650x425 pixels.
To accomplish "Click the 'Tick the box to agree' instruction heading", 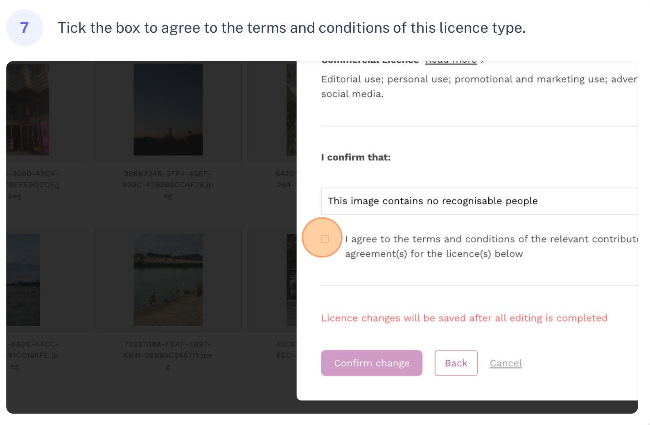I will [291, 28].
